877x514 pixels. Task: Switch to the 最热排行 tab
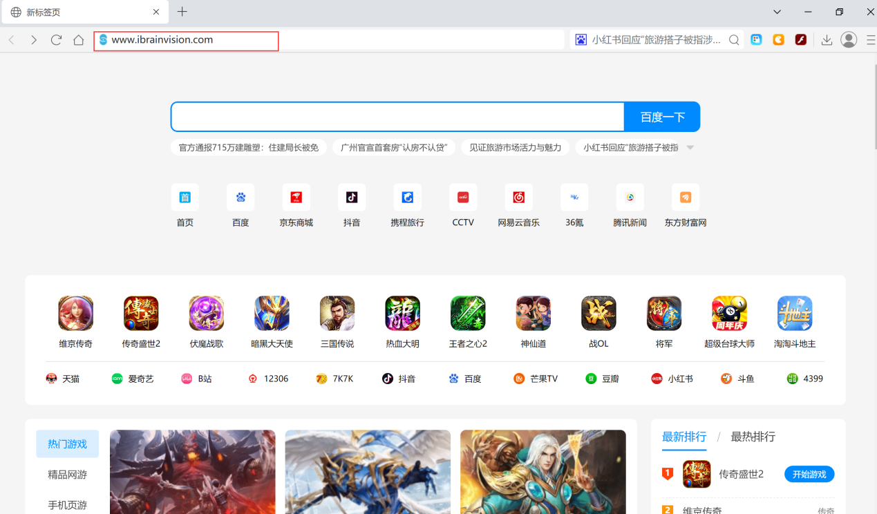point(753,437)
